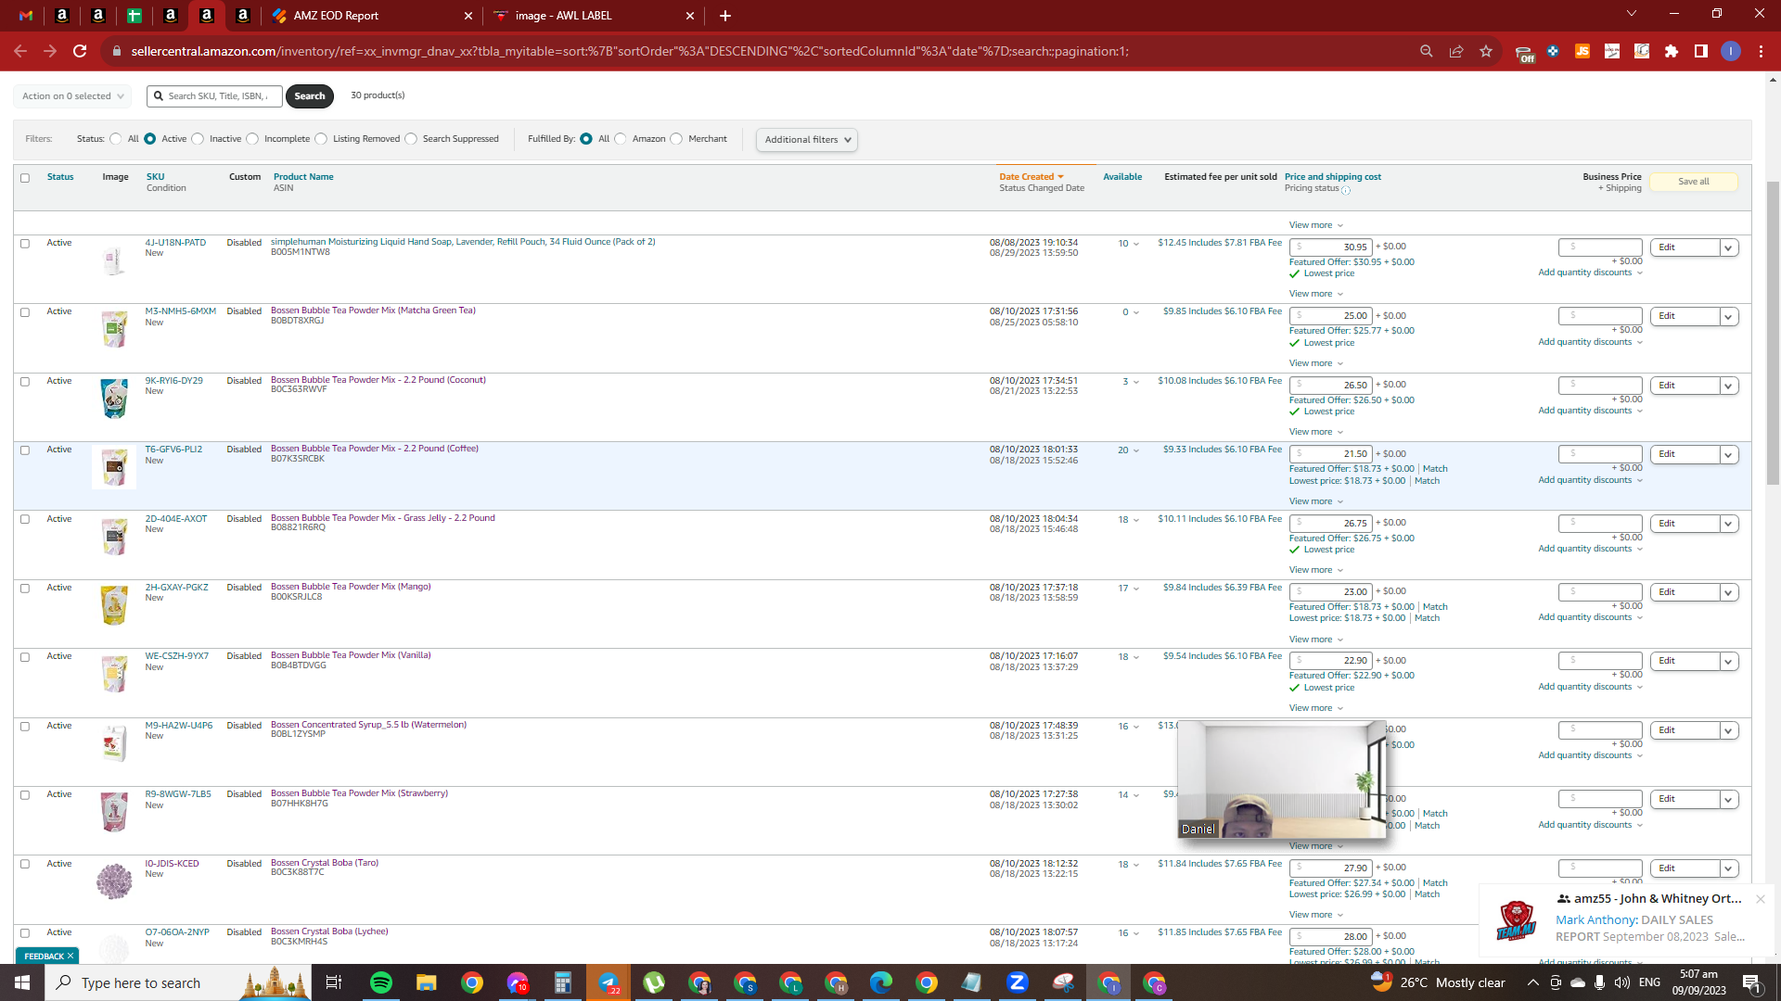Open the browser share icon

(x=1456, y=51)
